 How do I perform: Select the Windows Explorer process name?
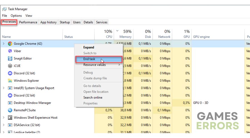(26, 81)
